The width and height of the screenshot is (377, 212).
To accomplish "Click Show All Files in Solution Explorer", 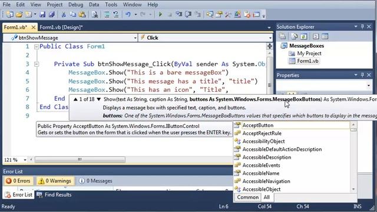I will coord(295,37).
